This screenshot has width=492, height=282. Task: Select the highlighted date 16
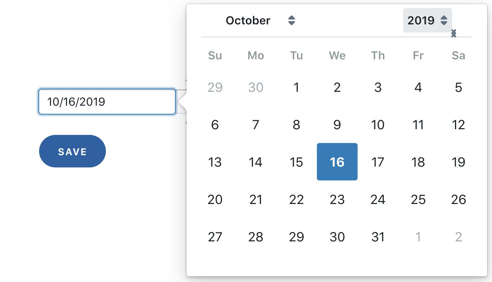[337, 162]
